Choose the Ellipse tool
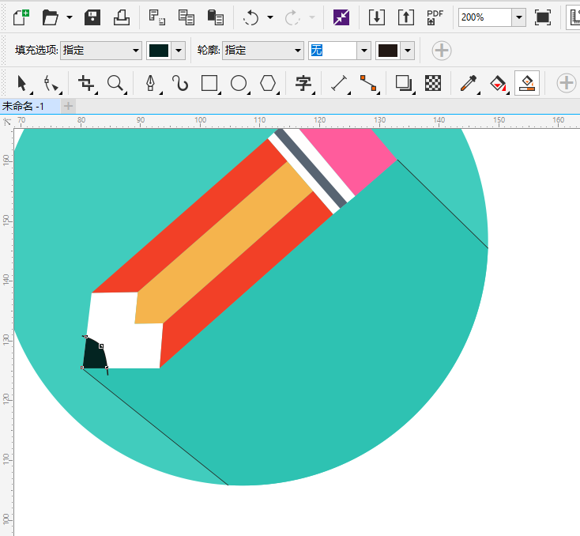The height and width of the screenshot is (536, 580). 239,83
